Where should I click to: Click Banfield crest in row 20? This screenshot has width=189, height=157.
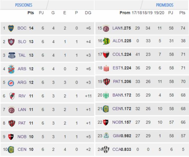(106, 95)
